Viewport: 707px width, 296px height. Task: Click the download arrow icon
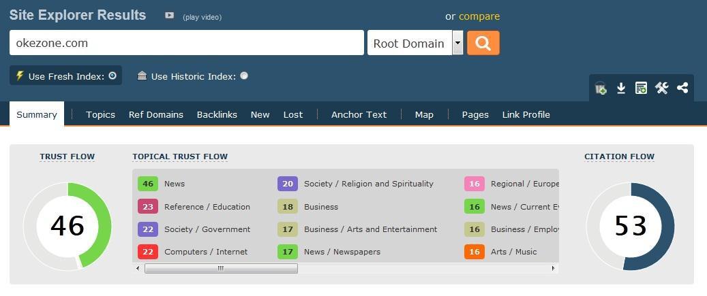pos(621,88)
